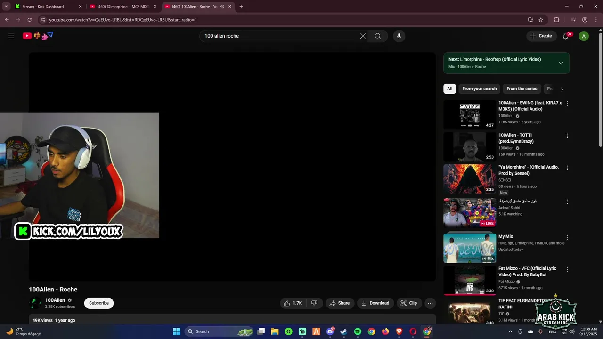Open Fat Mizzo - VFC video title

[x=527, y=272]
